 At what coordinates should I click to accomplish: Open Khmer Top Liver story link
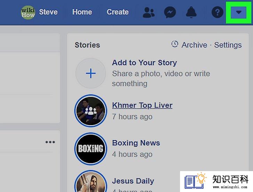[142, 105]
